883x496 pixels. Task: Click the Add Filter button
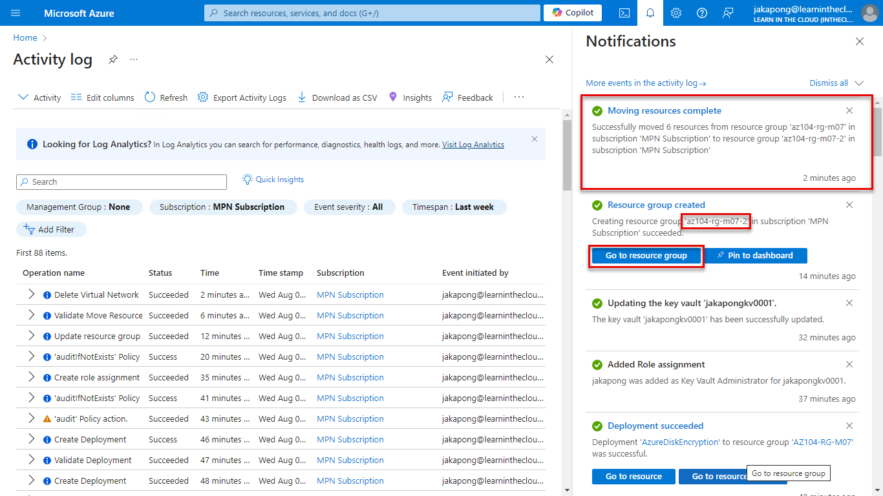(51, 229)
